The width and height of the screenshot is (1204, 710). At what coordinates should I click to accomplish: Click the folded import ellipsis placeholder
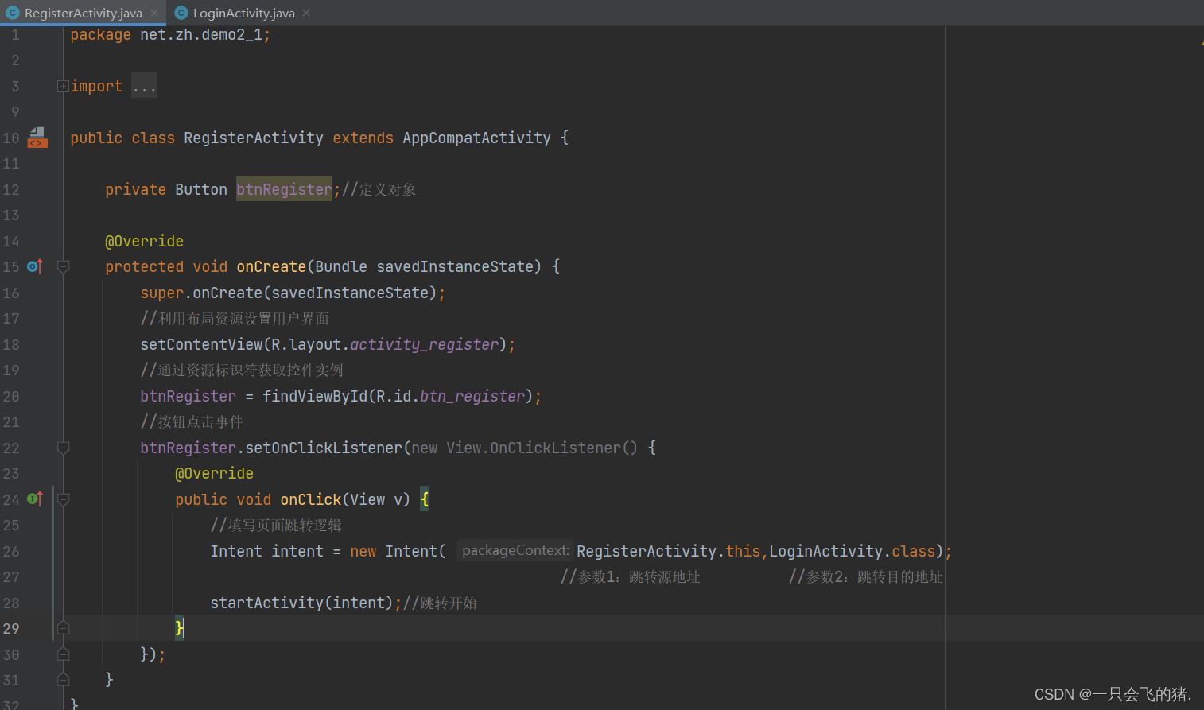coord(144,86)
